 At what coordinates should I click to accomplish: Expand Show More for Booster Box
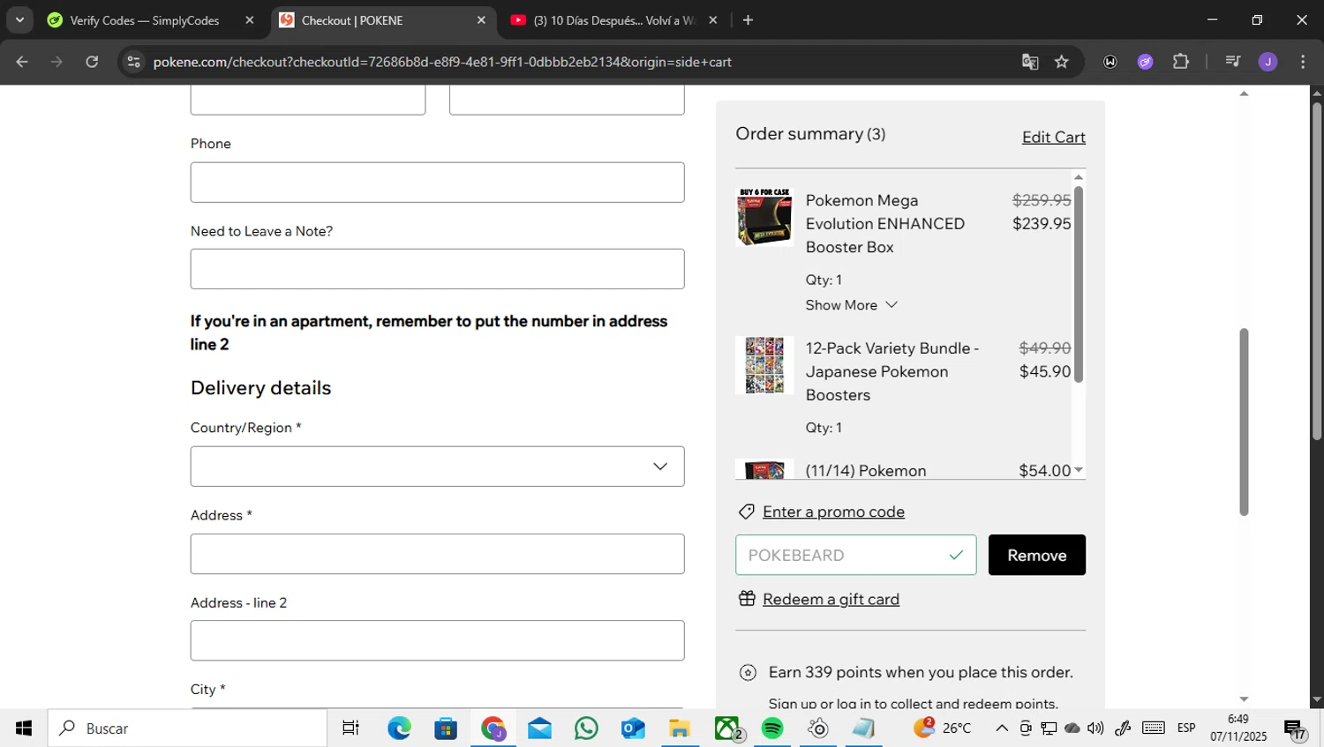(x=851, y=305)
